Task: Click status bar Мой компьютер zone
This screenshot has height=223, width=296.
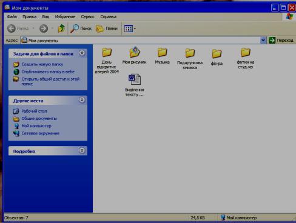Action: (238, 218)
